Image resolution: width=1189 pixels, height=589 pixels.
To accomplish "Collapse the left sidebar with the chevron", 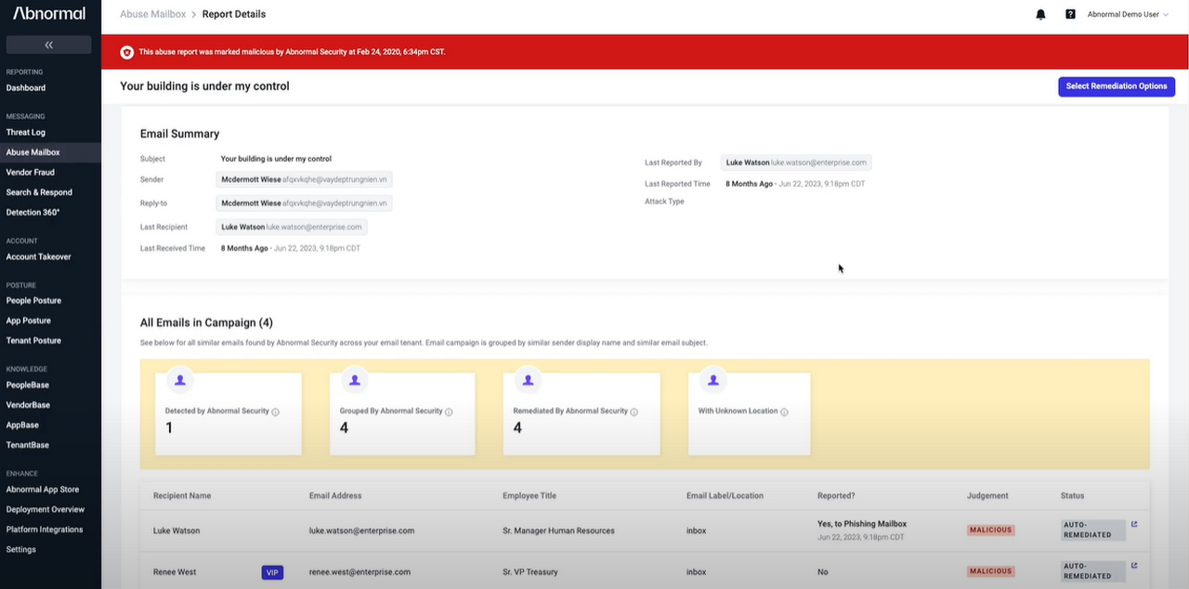I will coord(48,44).
